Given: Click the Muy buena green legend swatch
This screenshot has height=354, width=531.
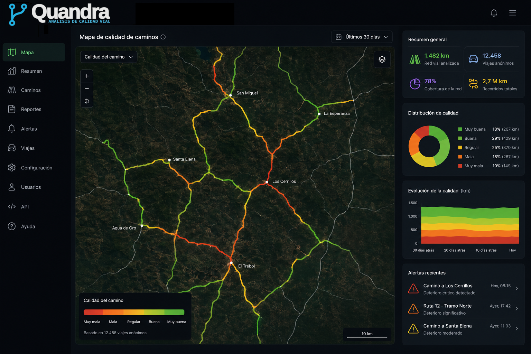Looking at the screenshot, I should pos(460,129).
